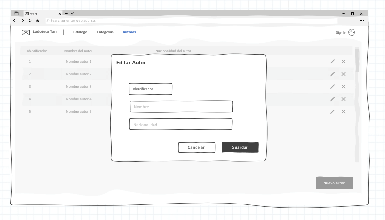The height and width of the screenshot is (220, 385).
Task: Open a new browser tab with plus
Action: tap(66, 13)
